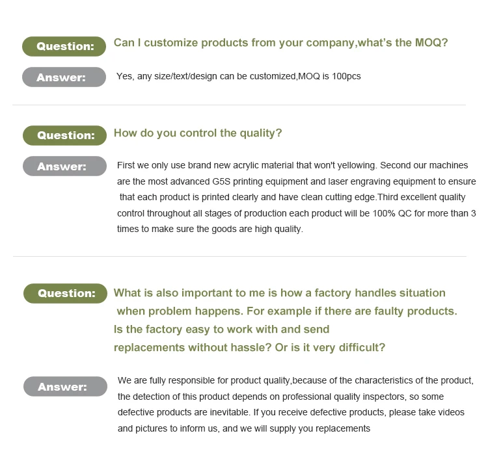This screenshot has width=488, height=455.
Task: Click the "Can I customize products" question text
Action: click(280, 43)
